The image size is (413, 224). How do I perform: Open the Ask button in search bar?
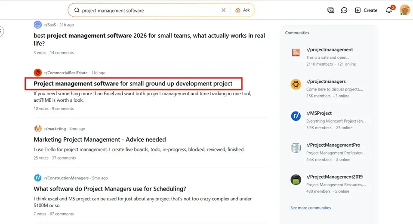point(243,10)
